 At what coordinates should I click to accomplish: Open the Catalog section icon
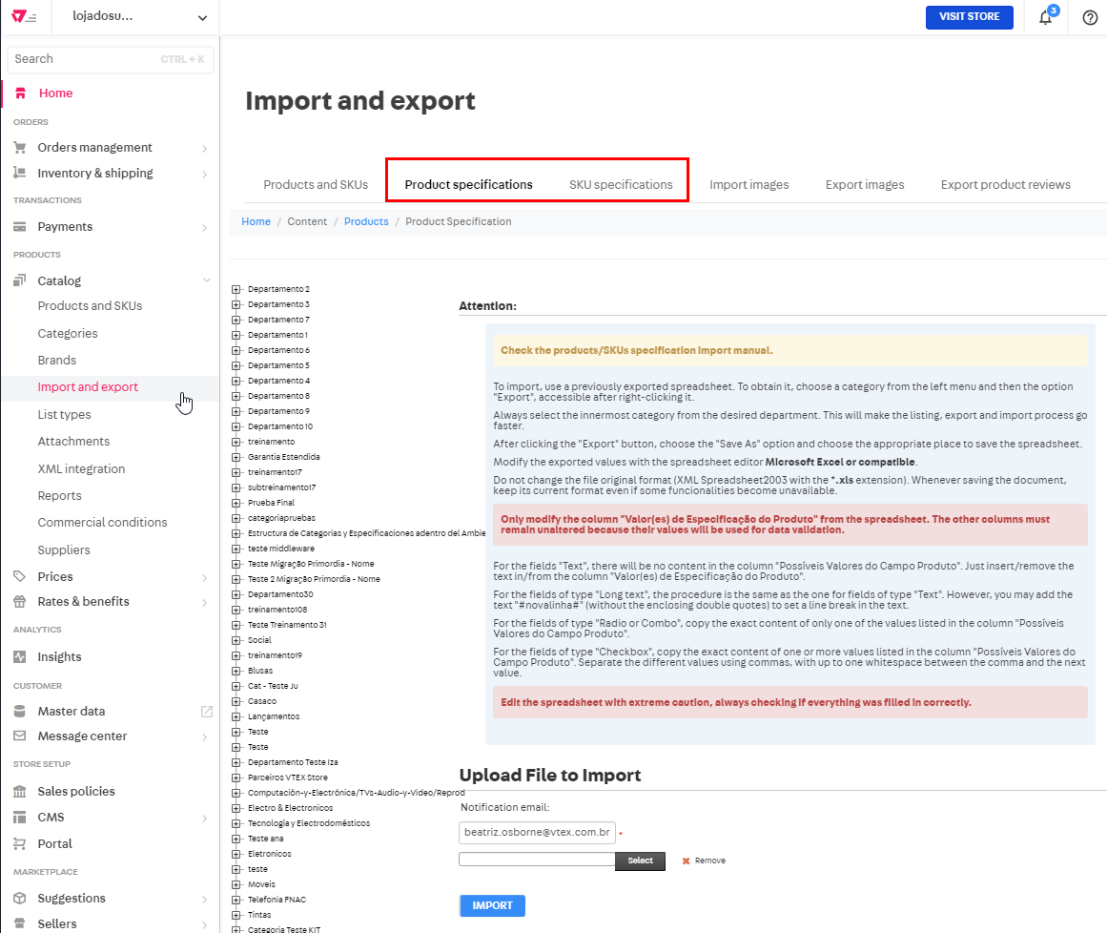[21, 280]
